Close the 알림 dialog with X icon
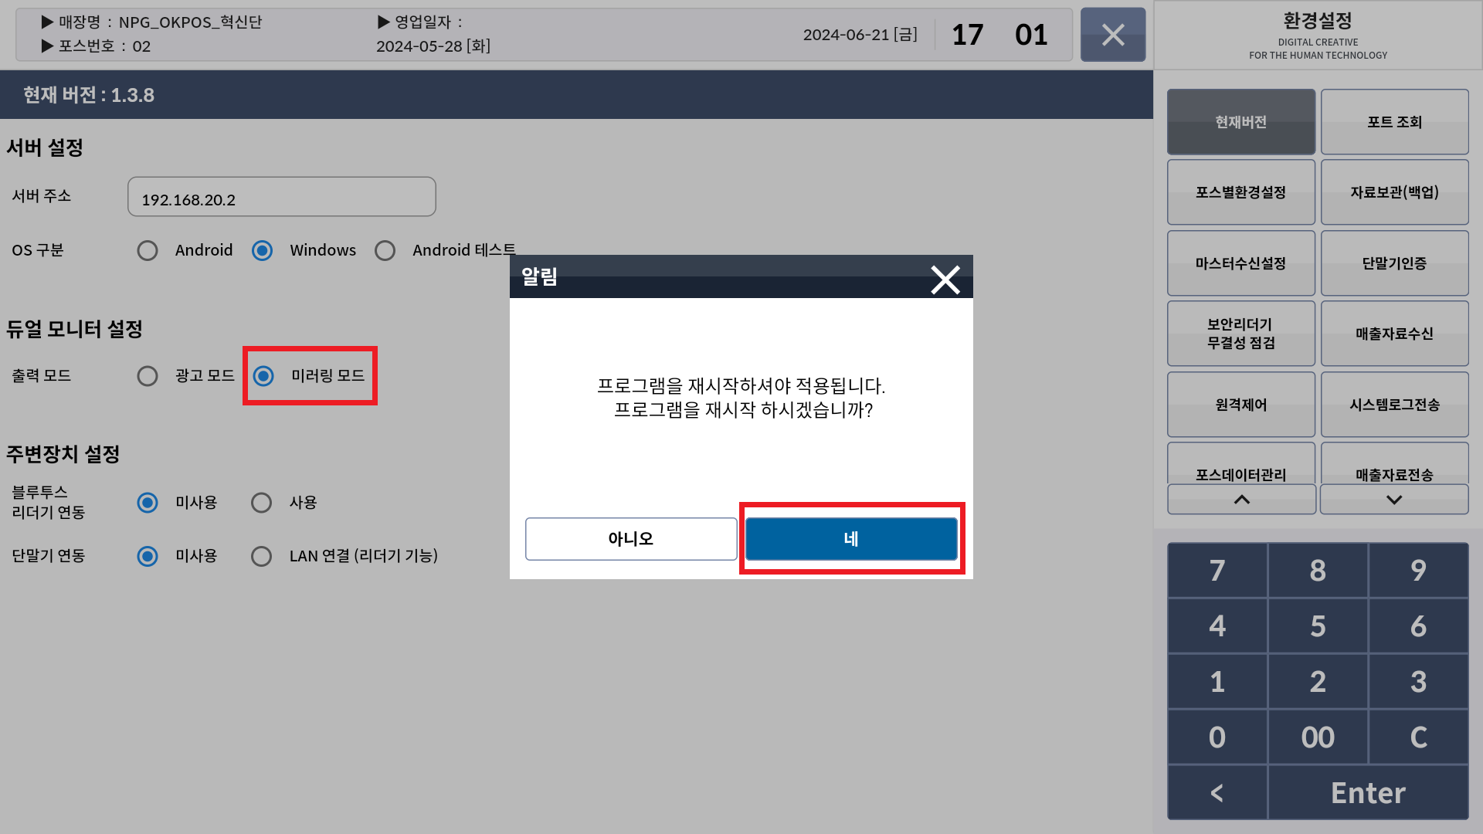This screenshot has width=1483, height=834. click(945, 279)
